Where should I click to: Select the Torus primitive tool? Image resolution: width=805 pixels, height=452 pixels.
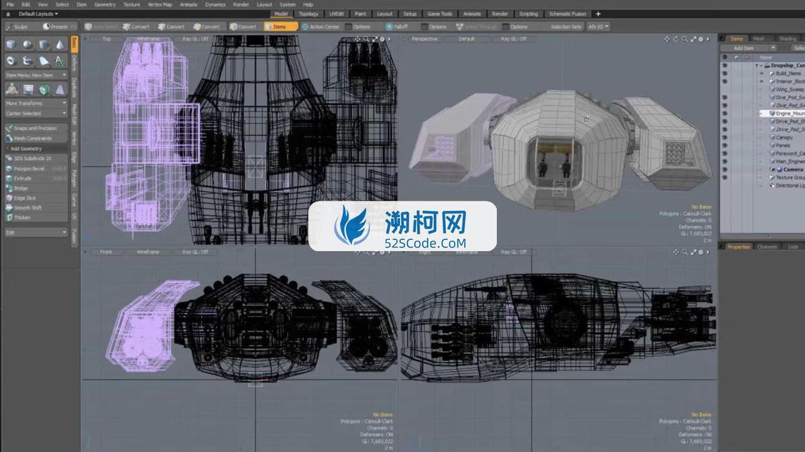click(12, 61)
